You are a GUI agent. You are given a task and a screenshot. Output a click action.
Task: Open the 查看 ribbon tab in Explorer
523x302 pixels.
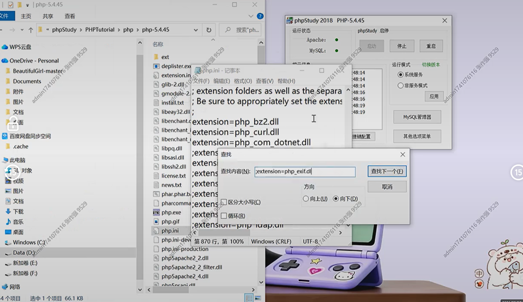click(70, 16)
